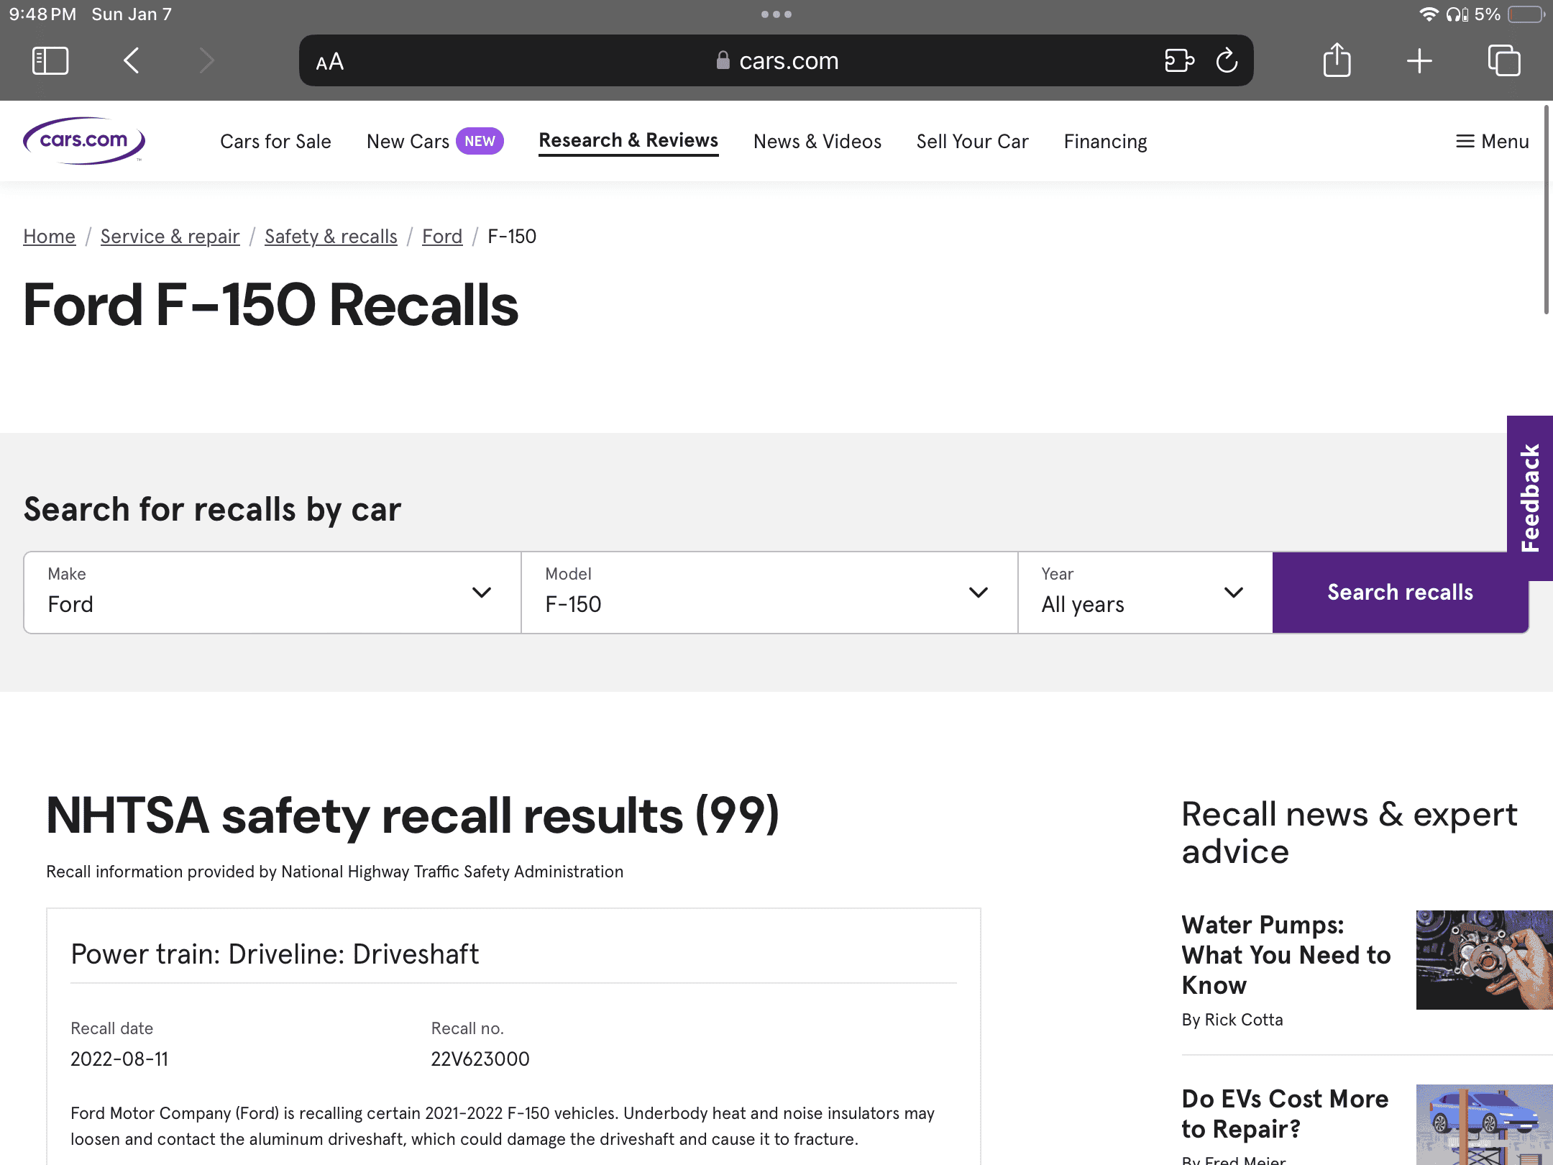
Task: Open the AA reader text options
Action: (x=330, y=62)
